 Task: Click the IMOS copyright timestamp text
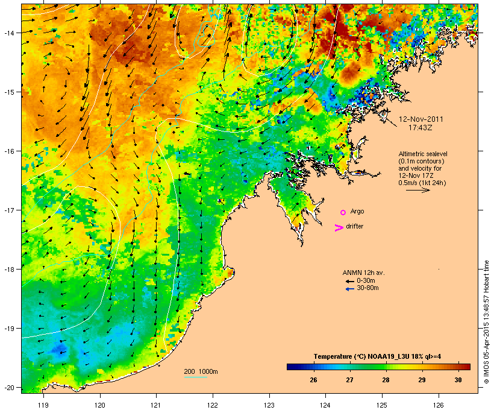coord(486,322)
